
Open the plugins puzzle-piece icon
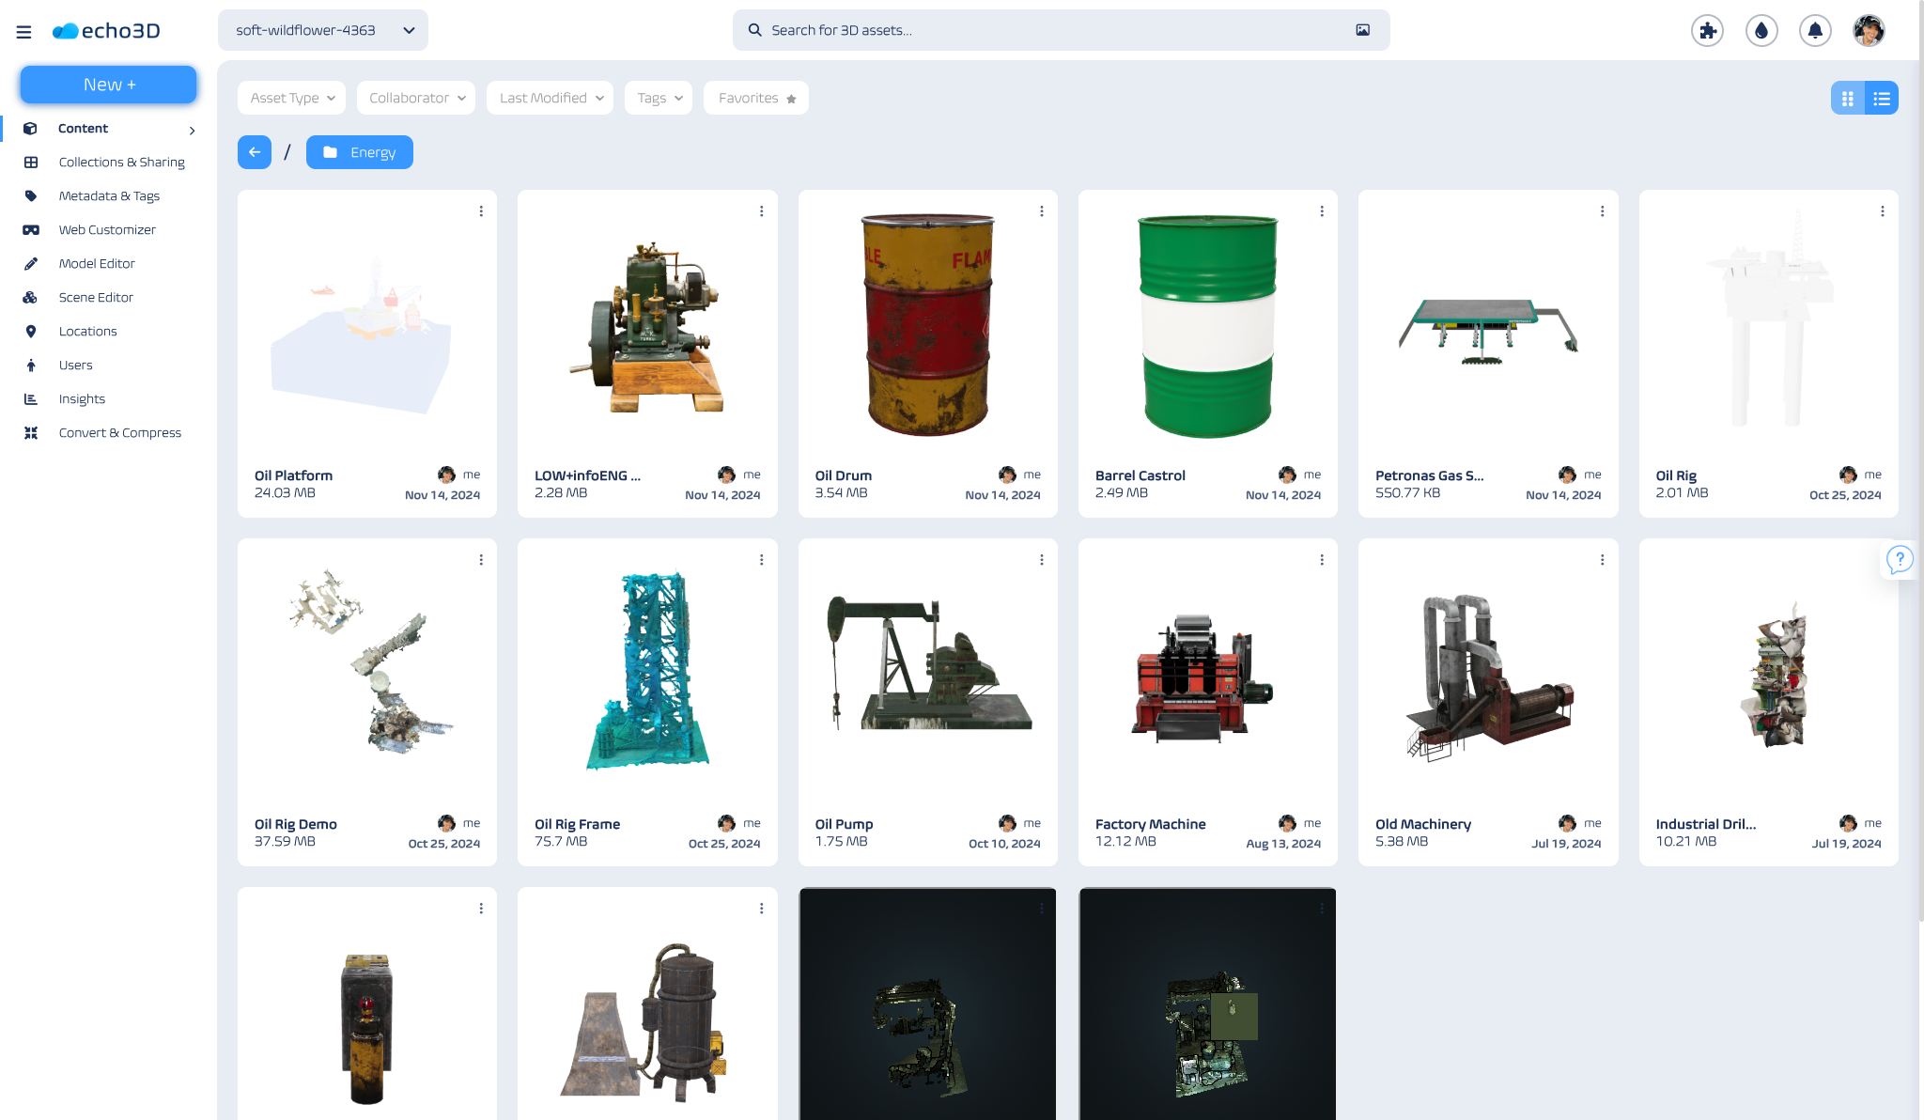pyautogui.click(x=1707, y=30)
